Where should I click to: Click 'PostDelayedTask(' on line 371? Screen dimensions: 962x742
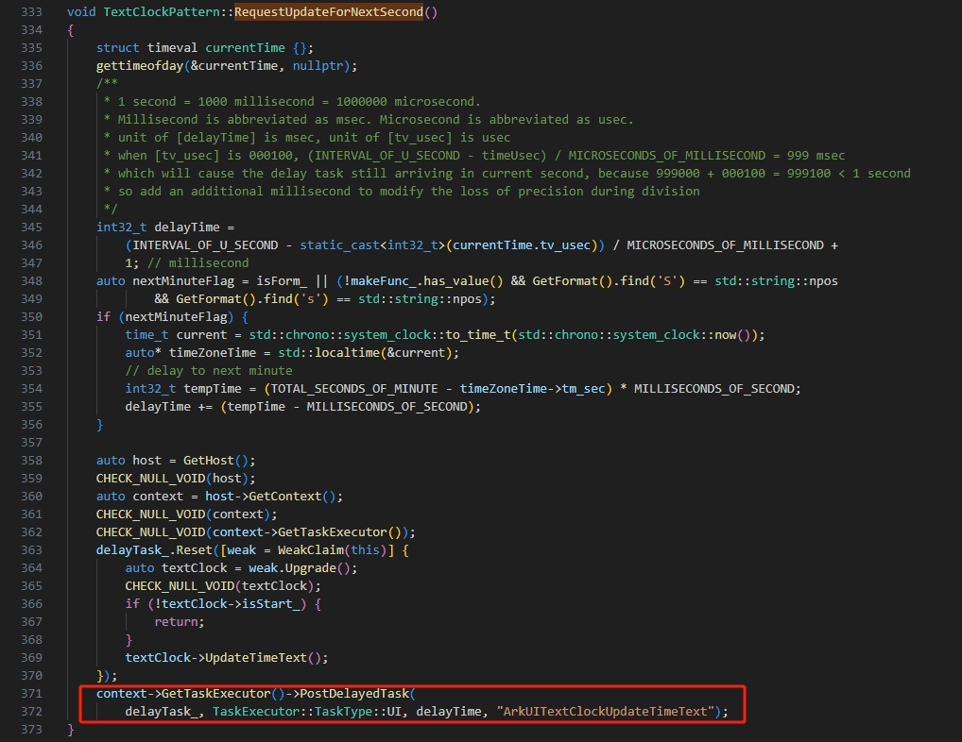pyautogui.click(x=358, y=694)
